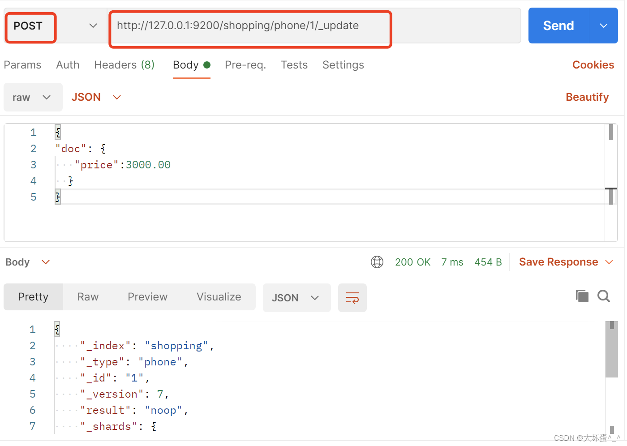The image size is (627, 446).
Task: Beautify the request body
Action: click(x=587, y=97)
